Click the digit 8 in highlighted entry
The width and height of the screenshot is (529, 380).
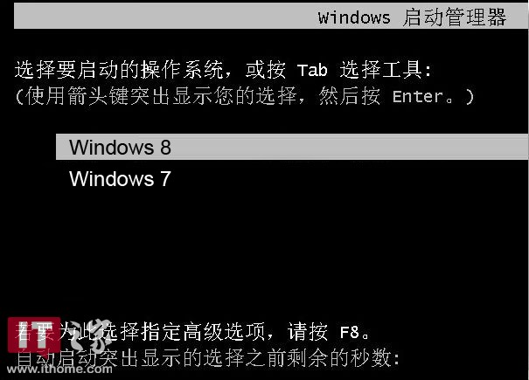pos(165,148)
